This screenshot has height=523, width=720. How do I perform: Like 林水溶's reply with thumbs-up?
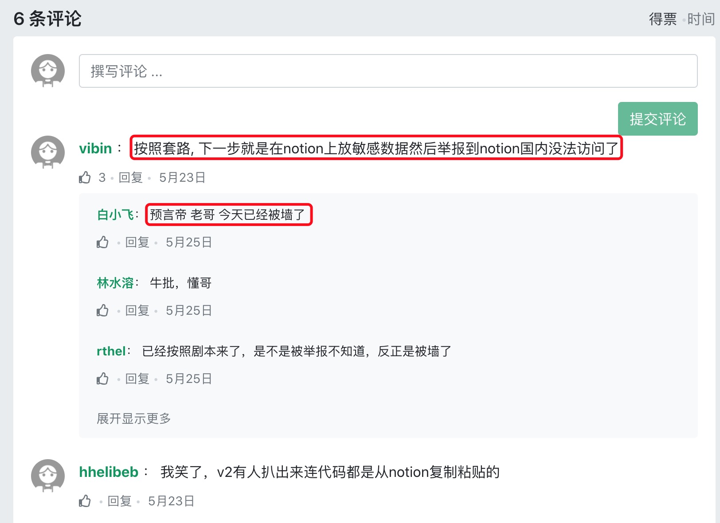point(102,311)
